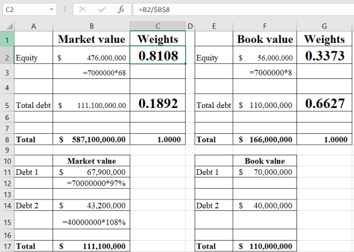Select 'Debt 1' label in column A
Screen dimensions: 354x252
click(x=34, y=172)
